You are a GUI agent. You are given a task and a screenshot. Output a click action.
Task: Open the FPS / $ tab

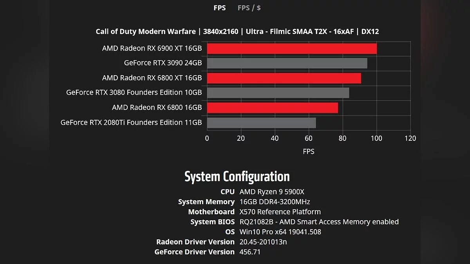click(x=249, y=8)
